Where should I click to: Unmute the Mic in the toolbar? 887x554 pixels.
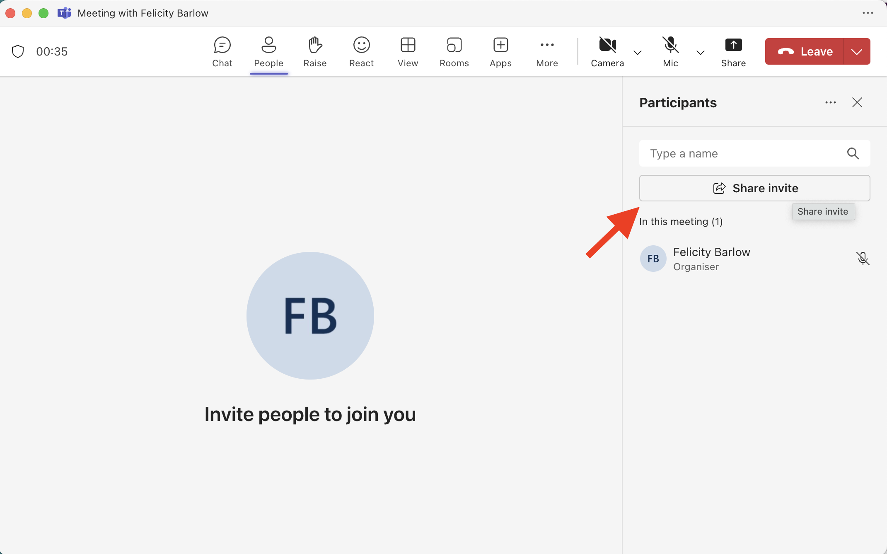pyautogui.click(x=670, y=52)
